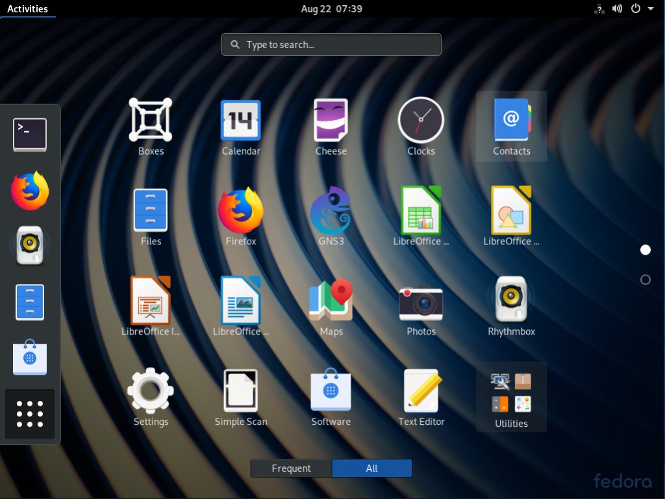The width and height of the screenshot is (665, 499).
Task: Launch Simple Scan
Action: pos(241,397)
